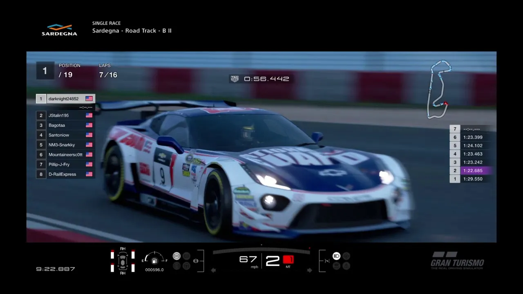Click the Sardegna track logo

59,30
